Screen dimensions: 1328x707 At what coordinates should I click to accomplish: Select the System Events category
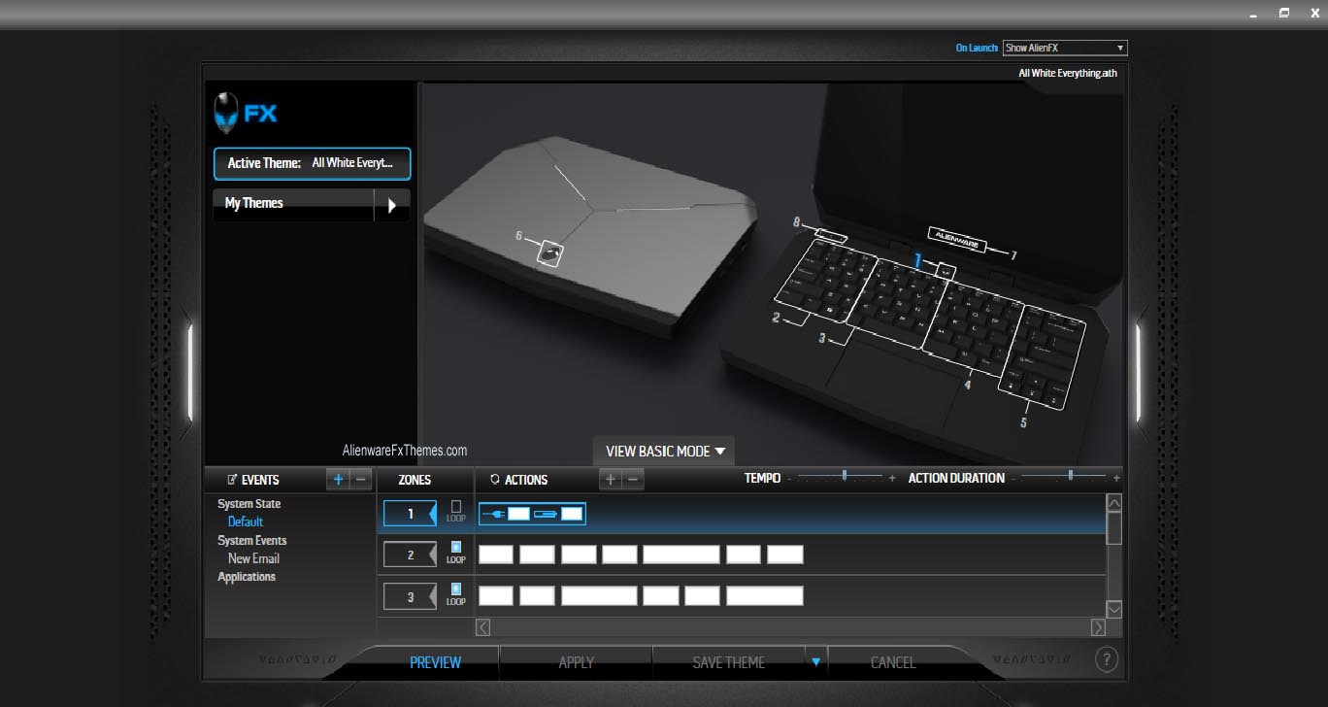coord(251,540)
